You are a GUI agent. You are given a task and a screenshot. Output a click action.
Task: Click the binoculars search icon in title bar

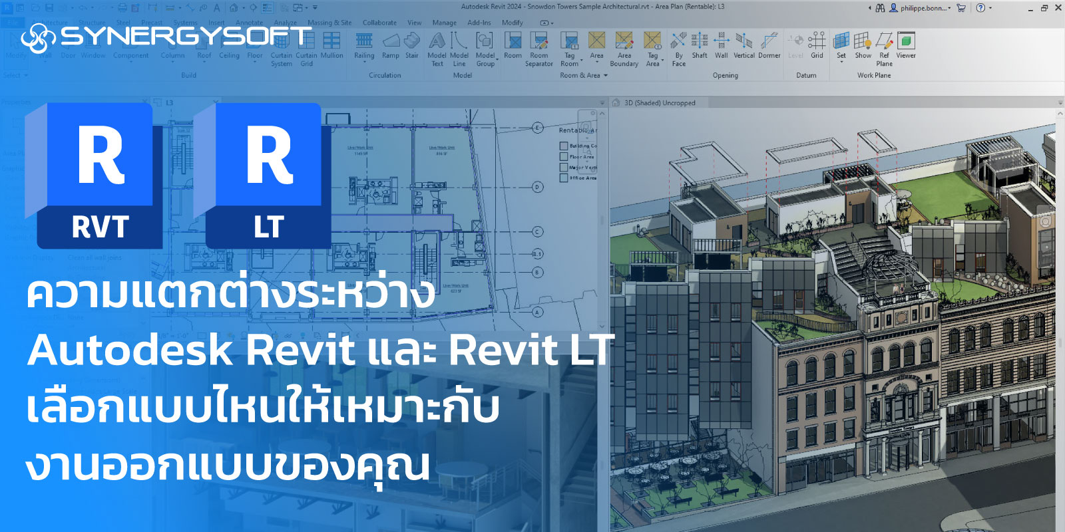click(x=880, y=8)
